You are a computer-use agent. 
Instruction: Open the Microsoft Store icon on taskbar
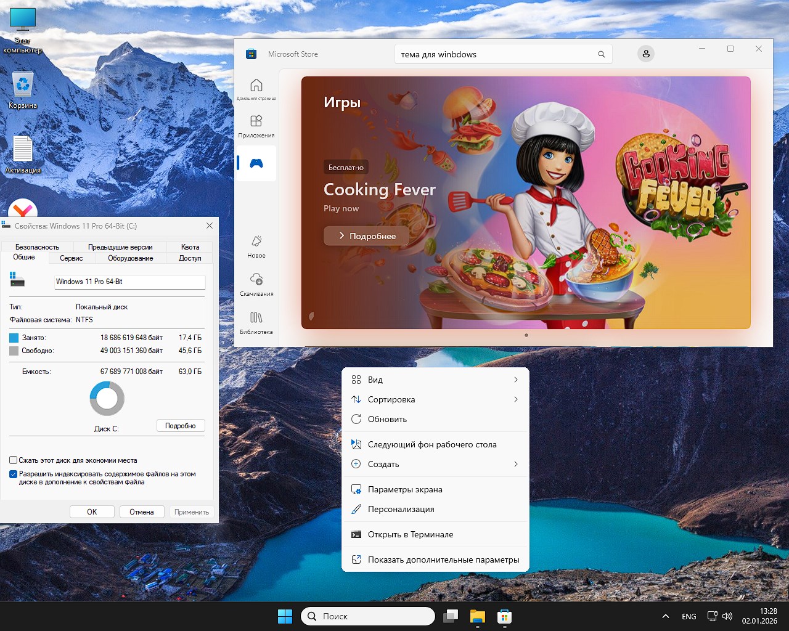coord(505,616)
